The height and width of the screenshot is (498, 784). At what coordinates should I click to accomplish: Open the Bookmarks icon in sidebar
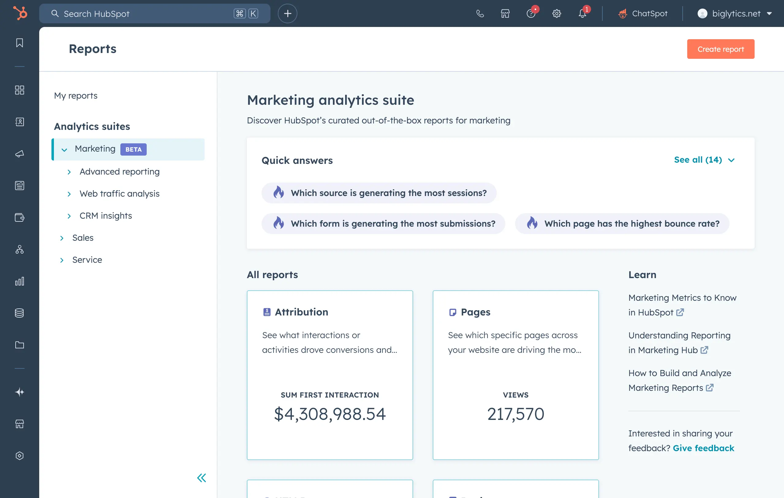point(20,43)
